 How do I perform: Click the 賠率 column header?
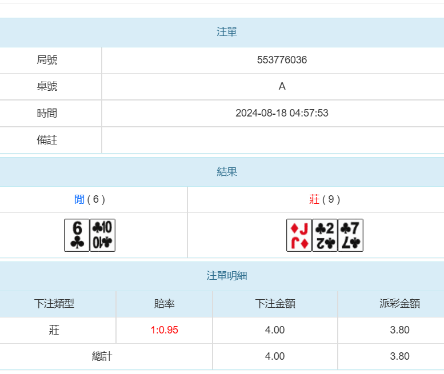coord(165,304)
